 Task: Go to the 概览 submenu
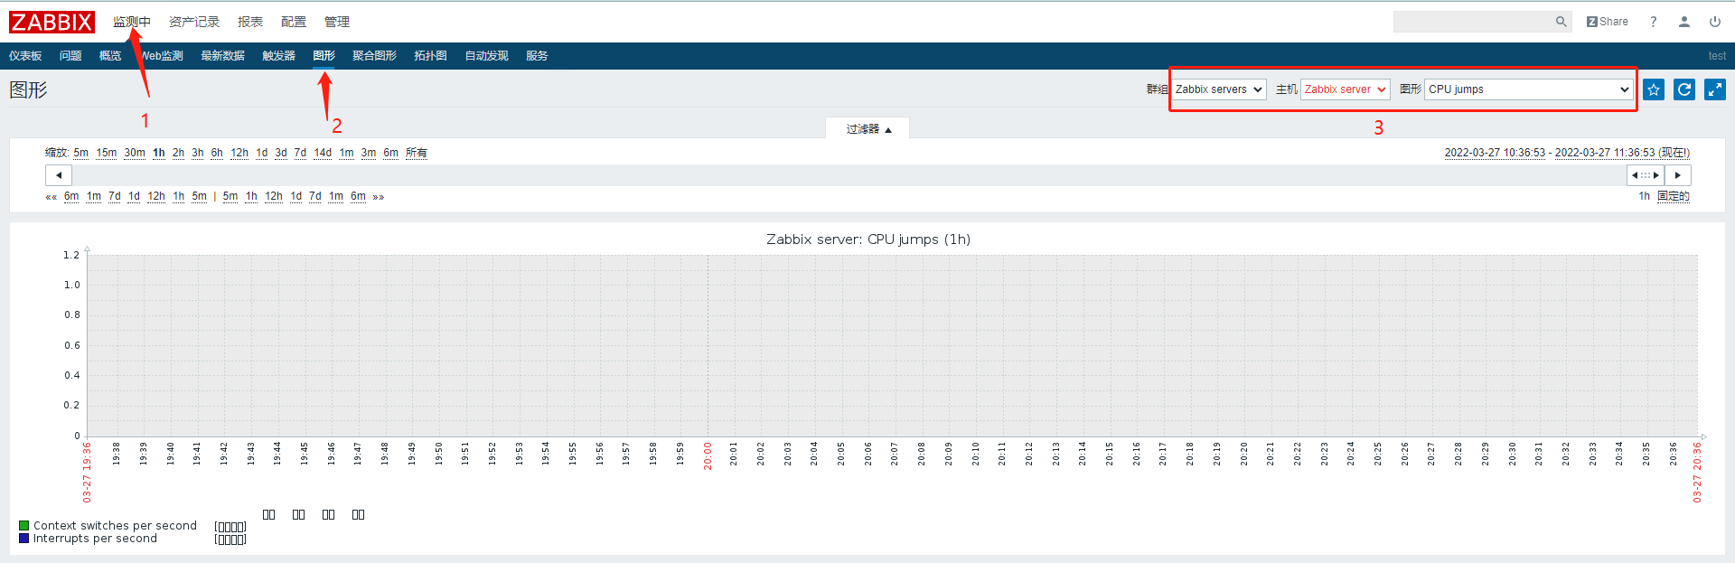[x=110, y=56]
